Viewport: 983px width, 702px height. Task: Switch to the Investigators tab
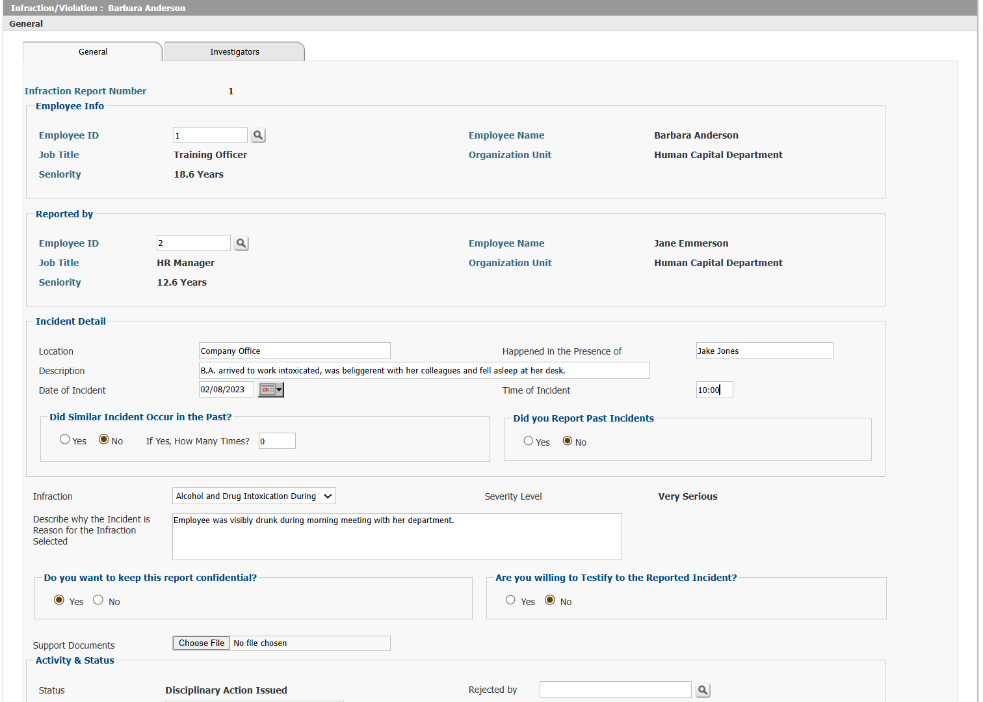click(x=235, y=52)
